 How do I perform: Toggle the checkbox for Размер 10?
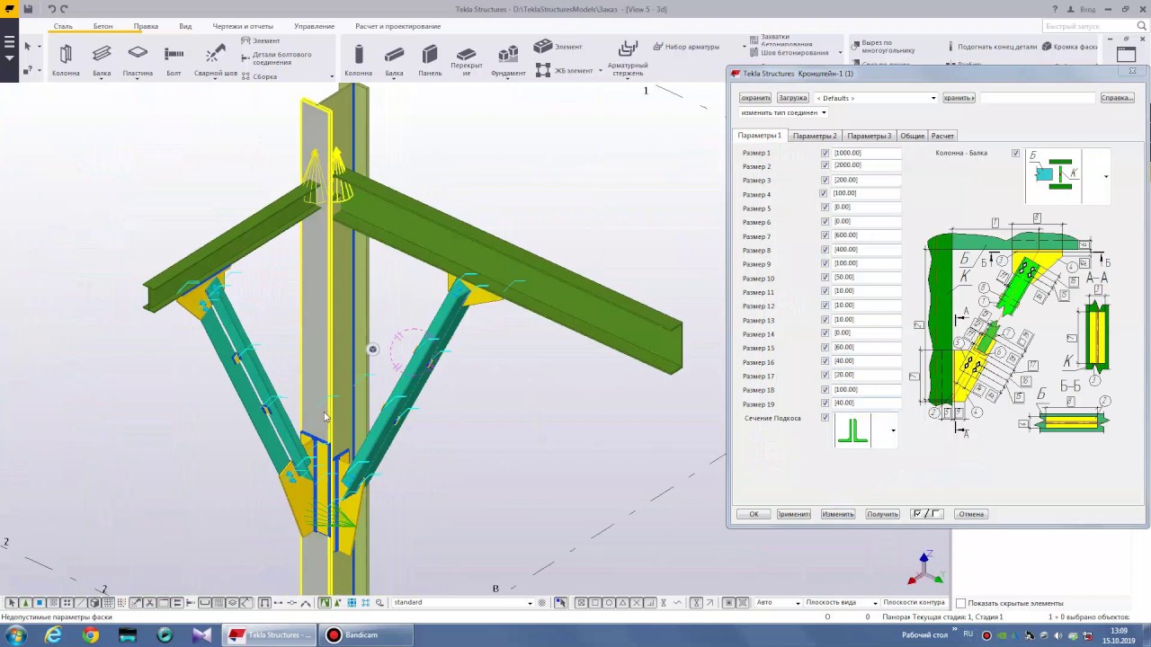click(x=825, y=278)
